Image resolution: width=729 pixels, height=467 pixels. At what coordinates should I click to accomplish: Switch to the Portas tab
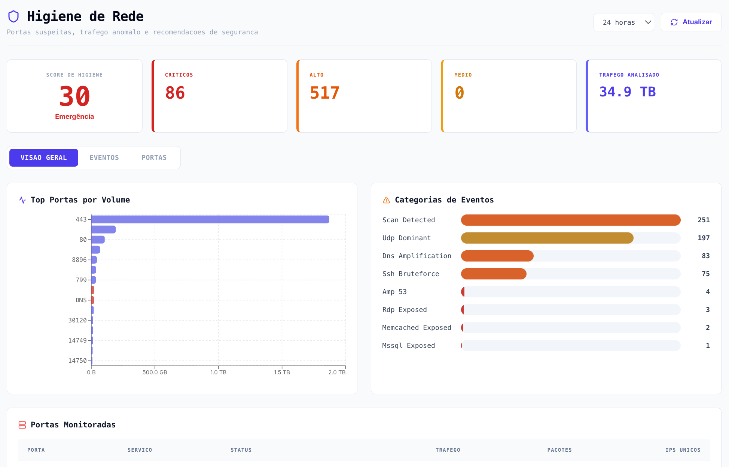pyautogui.click(x=154, y=157)
